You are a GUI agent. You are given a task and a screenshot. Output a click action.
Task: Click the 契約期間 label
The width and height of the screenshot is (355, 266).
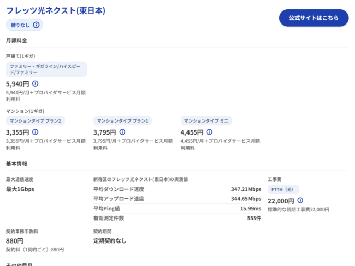click(102, 232)
